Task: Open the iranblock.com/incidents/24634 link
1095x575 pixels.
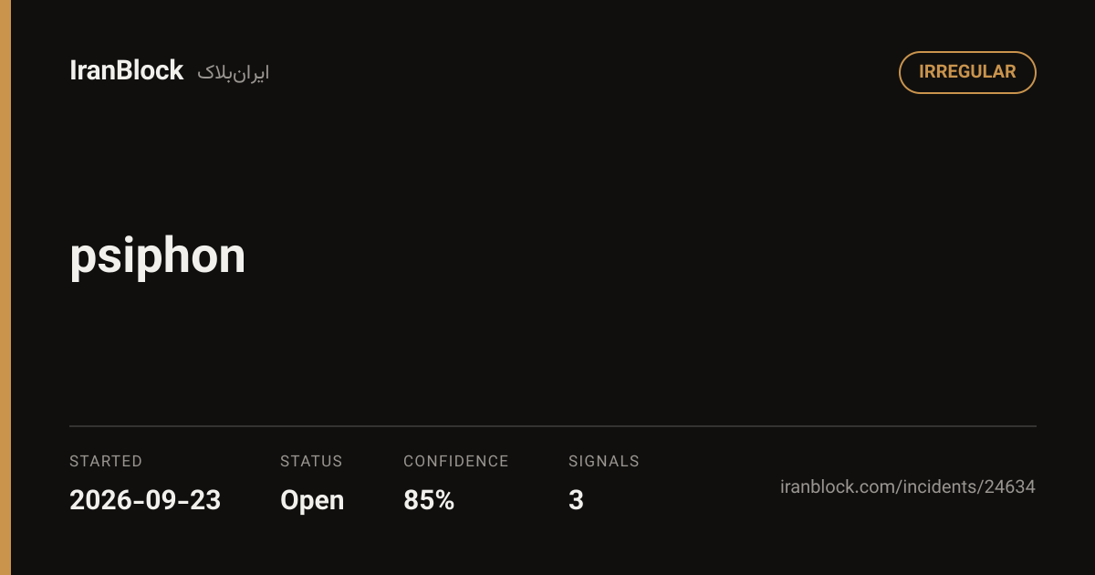Action: click(x=908, y=486)
